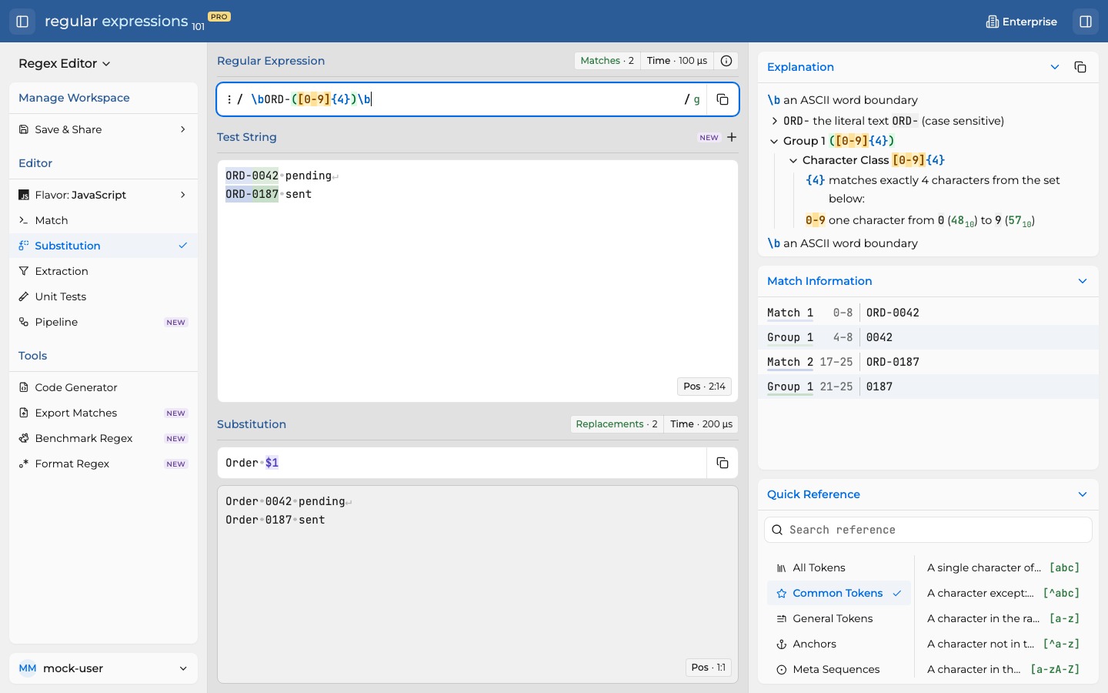1108x693 pixels.
Task: Open the Pipeline editor
Action: tap(103, 322)
